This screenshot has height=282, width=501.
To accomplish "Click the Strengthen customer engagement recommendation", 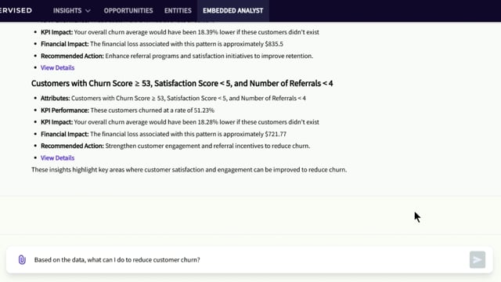I will 175,146.
